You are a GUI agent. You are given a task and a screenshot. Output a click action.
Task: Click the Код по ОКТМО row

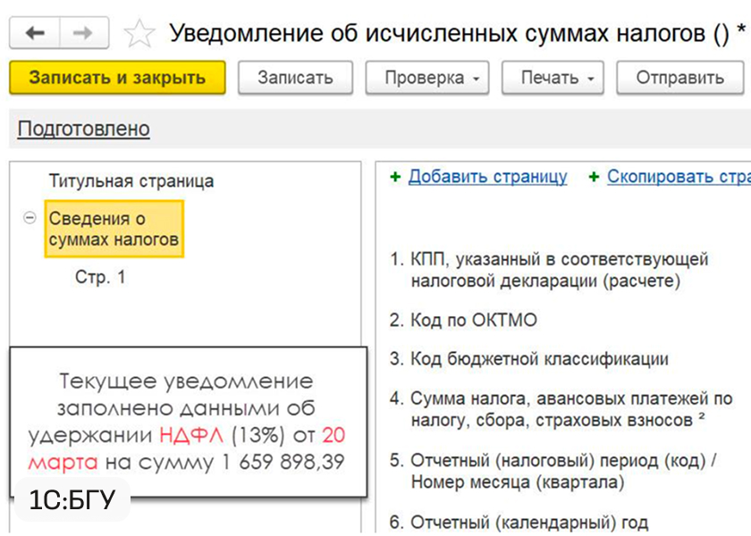coord(473,320)
